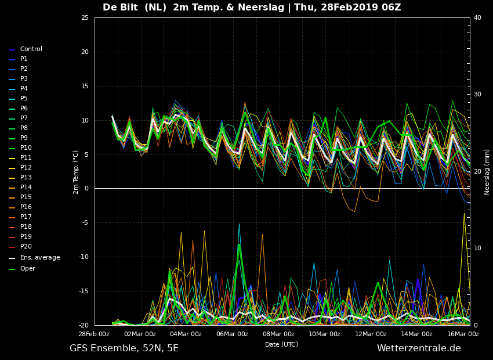Click the Wetterzentrale.de text
Screen dimensions: 493x360
pos(419,348)
